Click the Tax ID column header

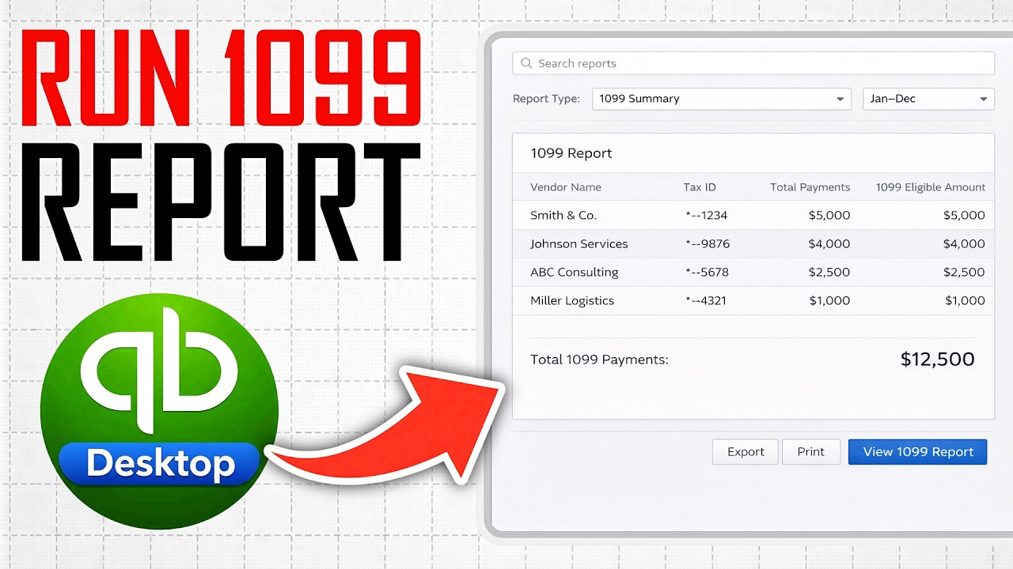tap(700, 187)
